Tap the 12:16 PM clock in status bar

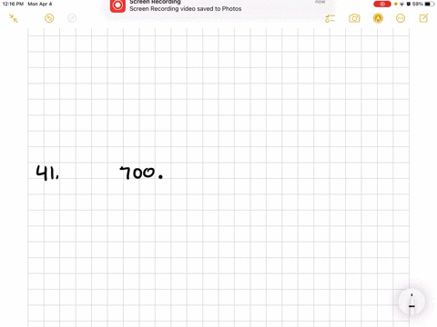coord(13,4)
